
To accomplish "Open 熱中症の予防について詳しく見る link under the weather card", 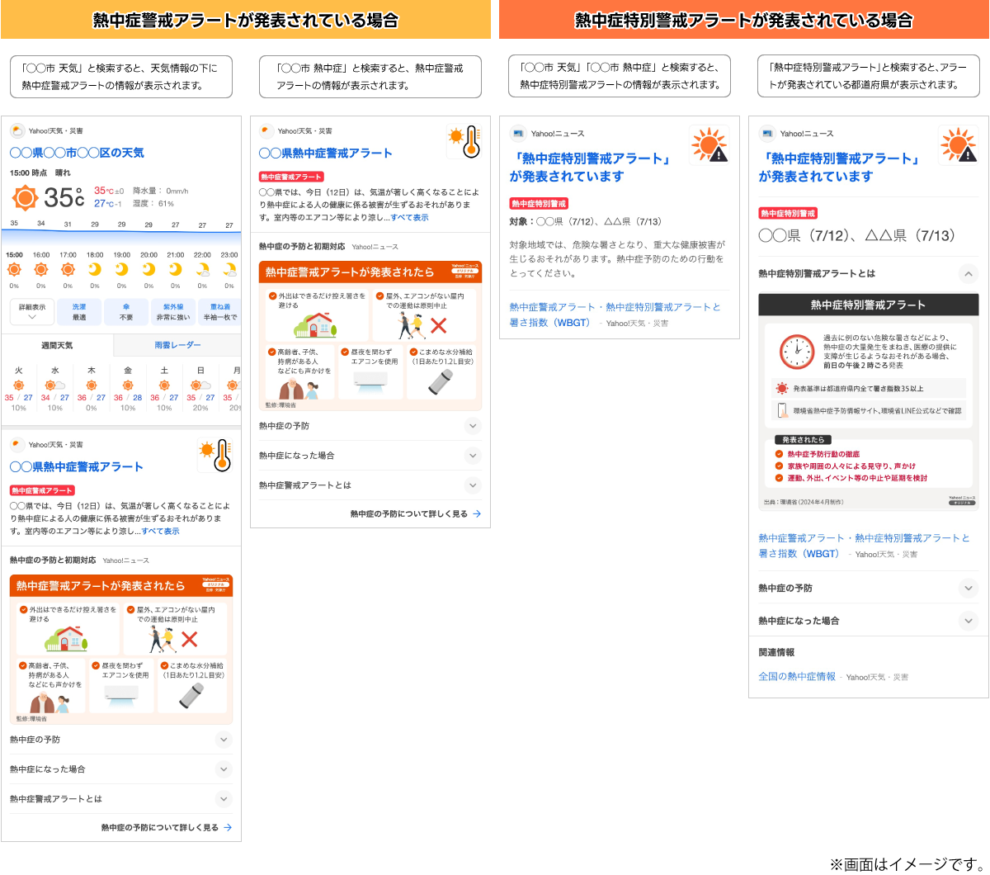I will pos(166,827).
